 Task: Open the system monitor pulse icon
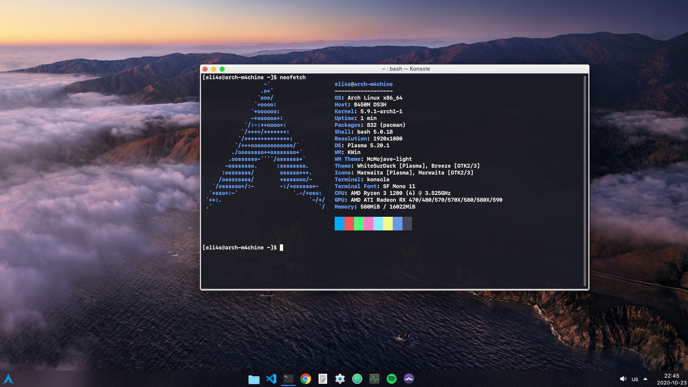click(x=374, y=379)
